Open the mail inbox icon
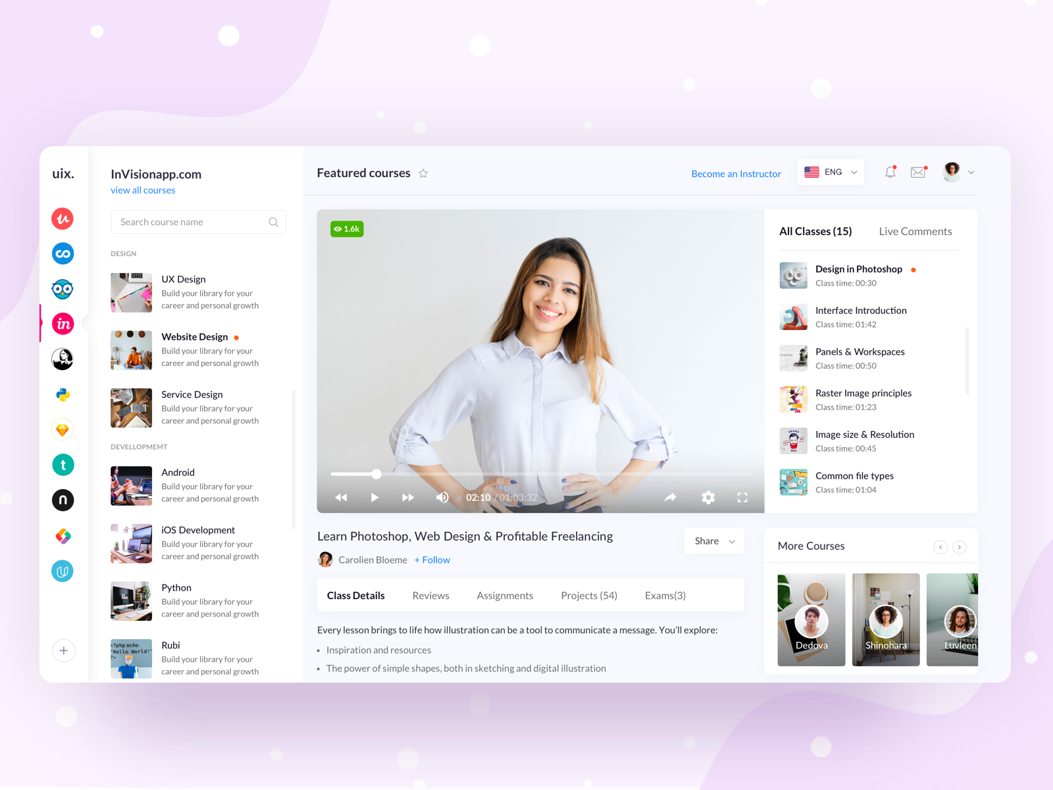This screenshot has width=1053, height=790. [x=919, y=172]
